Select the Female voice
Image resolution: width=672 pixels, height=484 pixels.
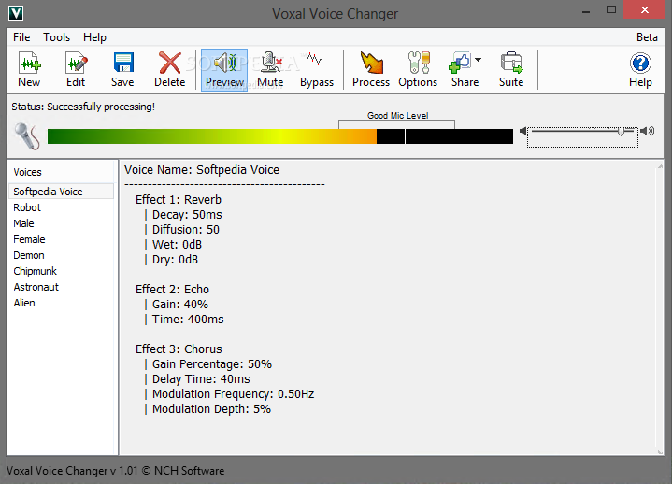click(29, 239)
